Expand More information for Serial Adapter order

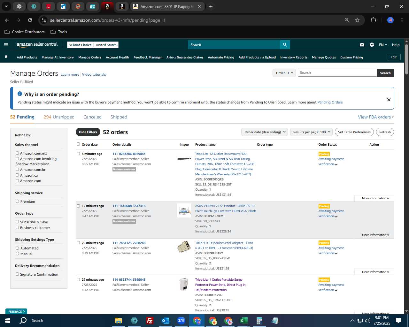pyautogui.click(x=375, y=272)
